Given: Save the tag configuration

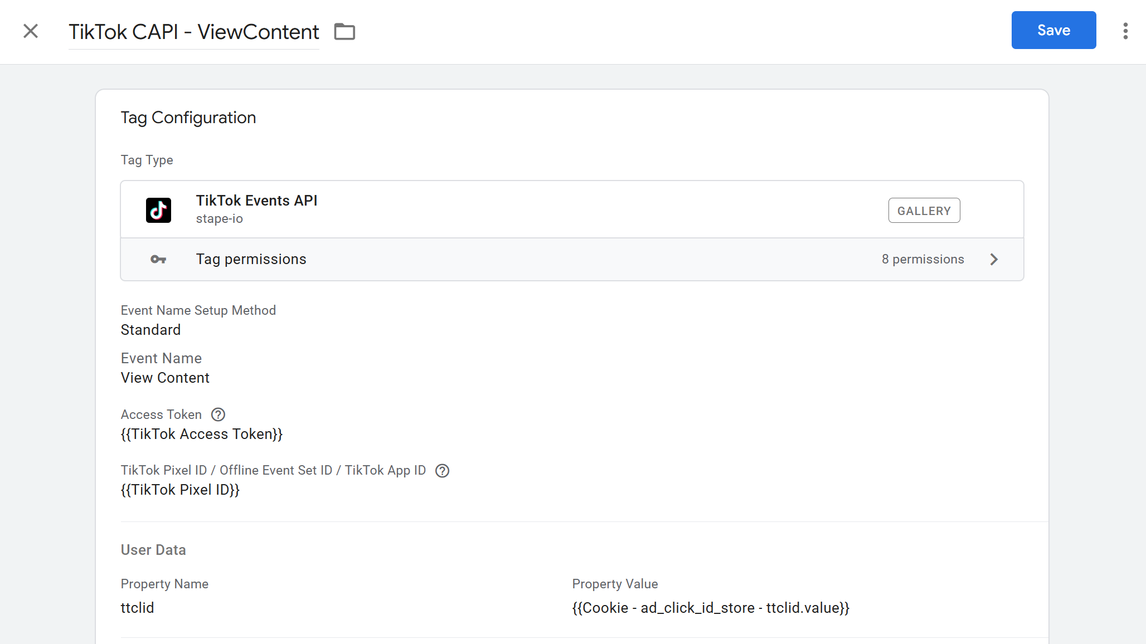Looking at the screenshot, I should click(x=1053, y=30).
